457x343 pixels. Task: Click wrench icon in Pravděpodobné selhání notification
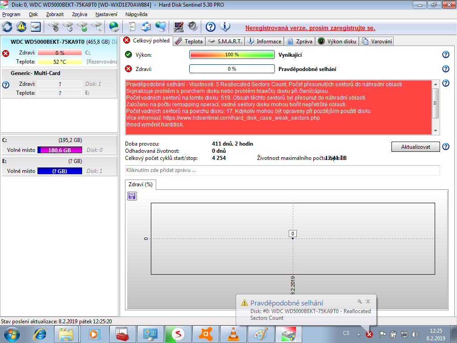click(x=360, y=301)
